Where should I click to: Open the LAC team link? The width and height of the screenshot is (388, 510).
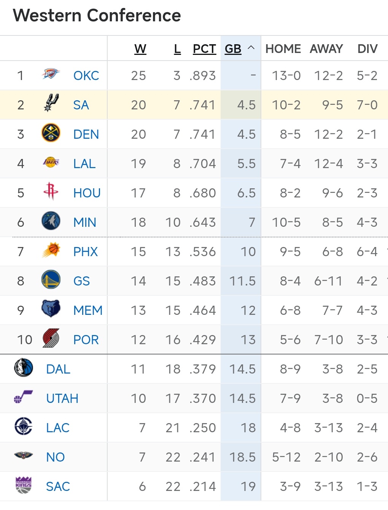coord(58,428)
